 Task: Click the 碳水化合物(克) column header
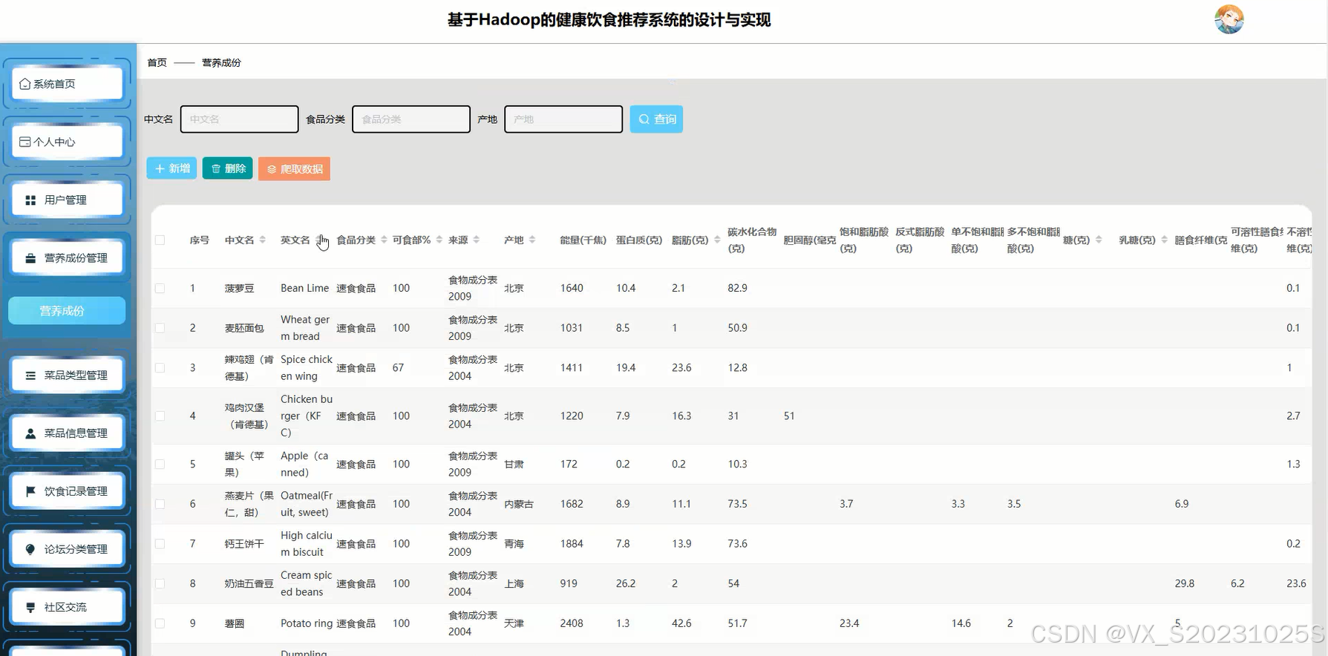point(752,240)
